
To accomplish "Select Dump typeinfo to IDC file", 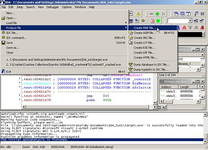I will point(153,69).
